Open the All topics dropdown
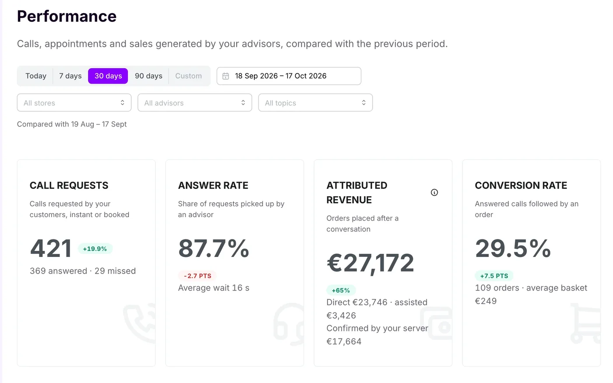This screenshot has width=613, height=383. pyautogui.click(x=315, y=103)
